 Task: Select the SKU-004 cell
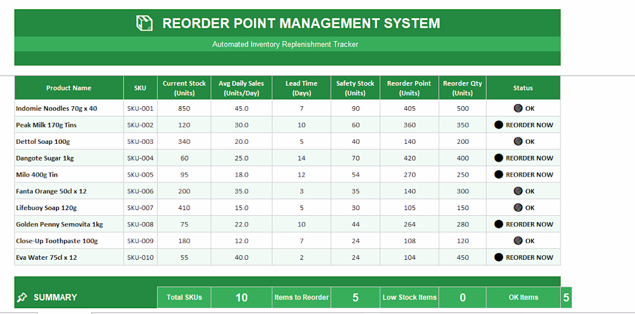point(140,158)
